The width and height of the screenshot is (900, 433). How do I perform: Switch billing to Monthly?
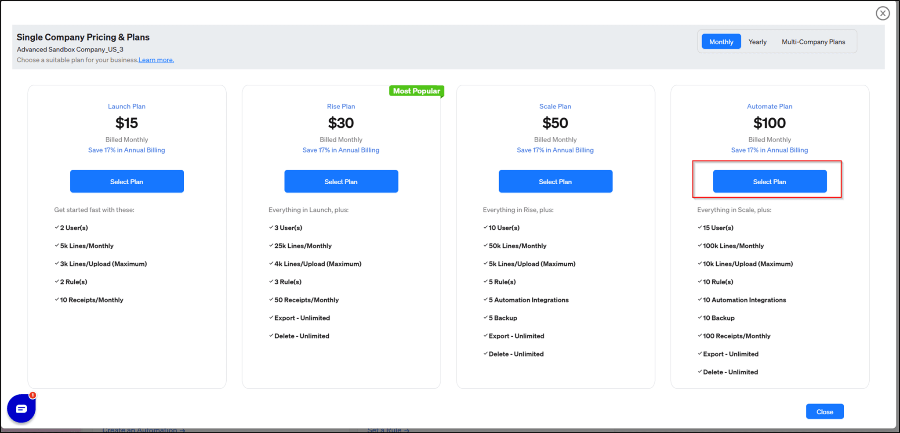721,42
